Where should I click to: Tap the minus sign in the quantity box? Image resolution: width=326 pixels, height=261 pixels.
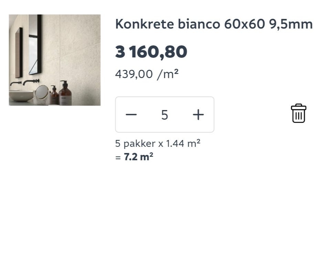click(x=131, y=115)
